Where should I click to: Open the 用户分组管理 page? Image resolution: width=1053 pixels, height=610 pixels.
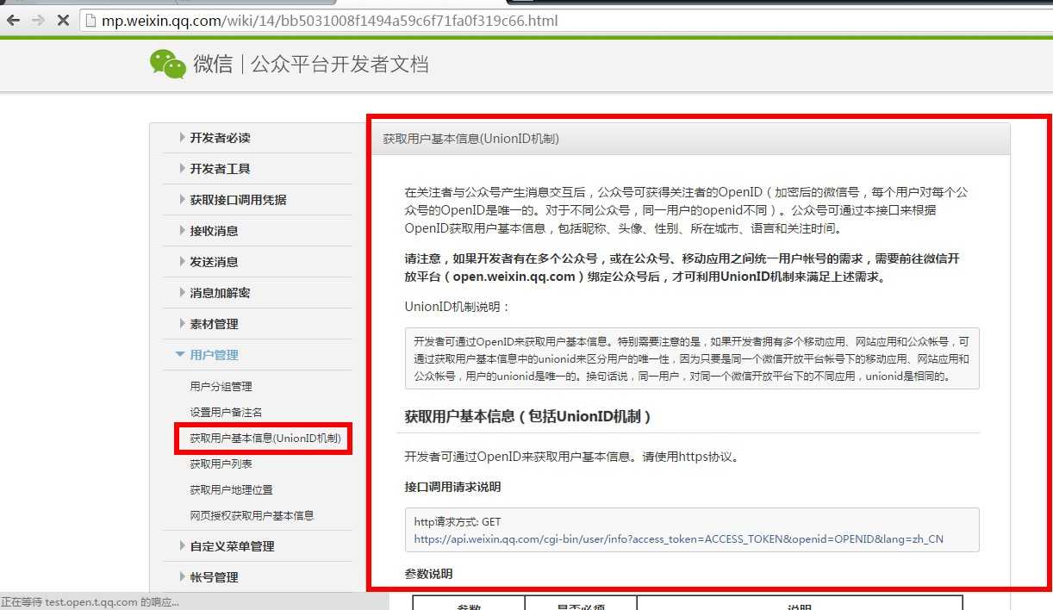pyautogui.click(x=221, y=387)
